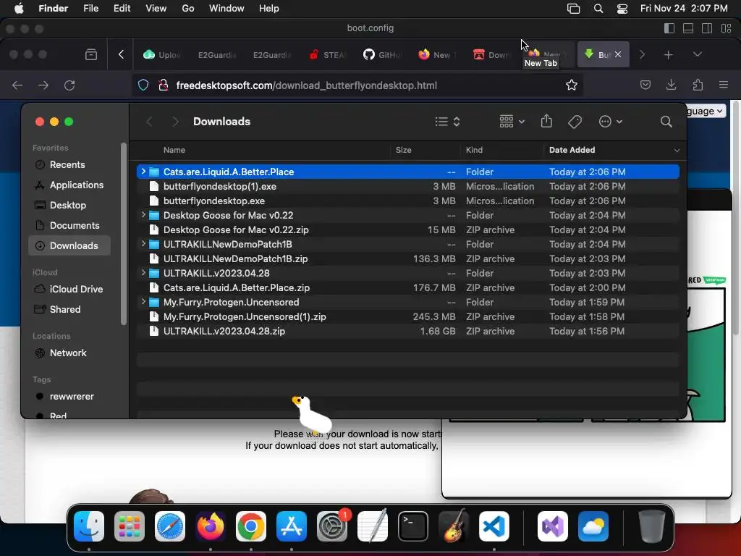This screenshot has height=556, width=741.
Task: Open GarageBand from the Dock
Action: coord(454,526)
